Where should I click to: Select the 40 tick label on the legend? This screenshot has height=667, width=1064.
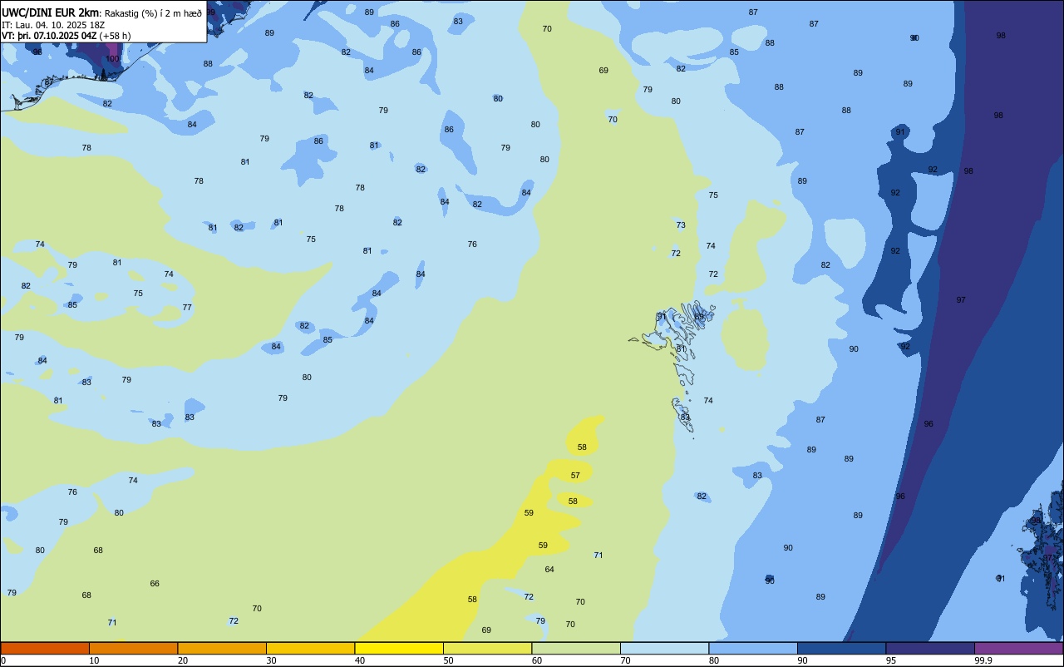pyautogui.click(x=360, y=660)
